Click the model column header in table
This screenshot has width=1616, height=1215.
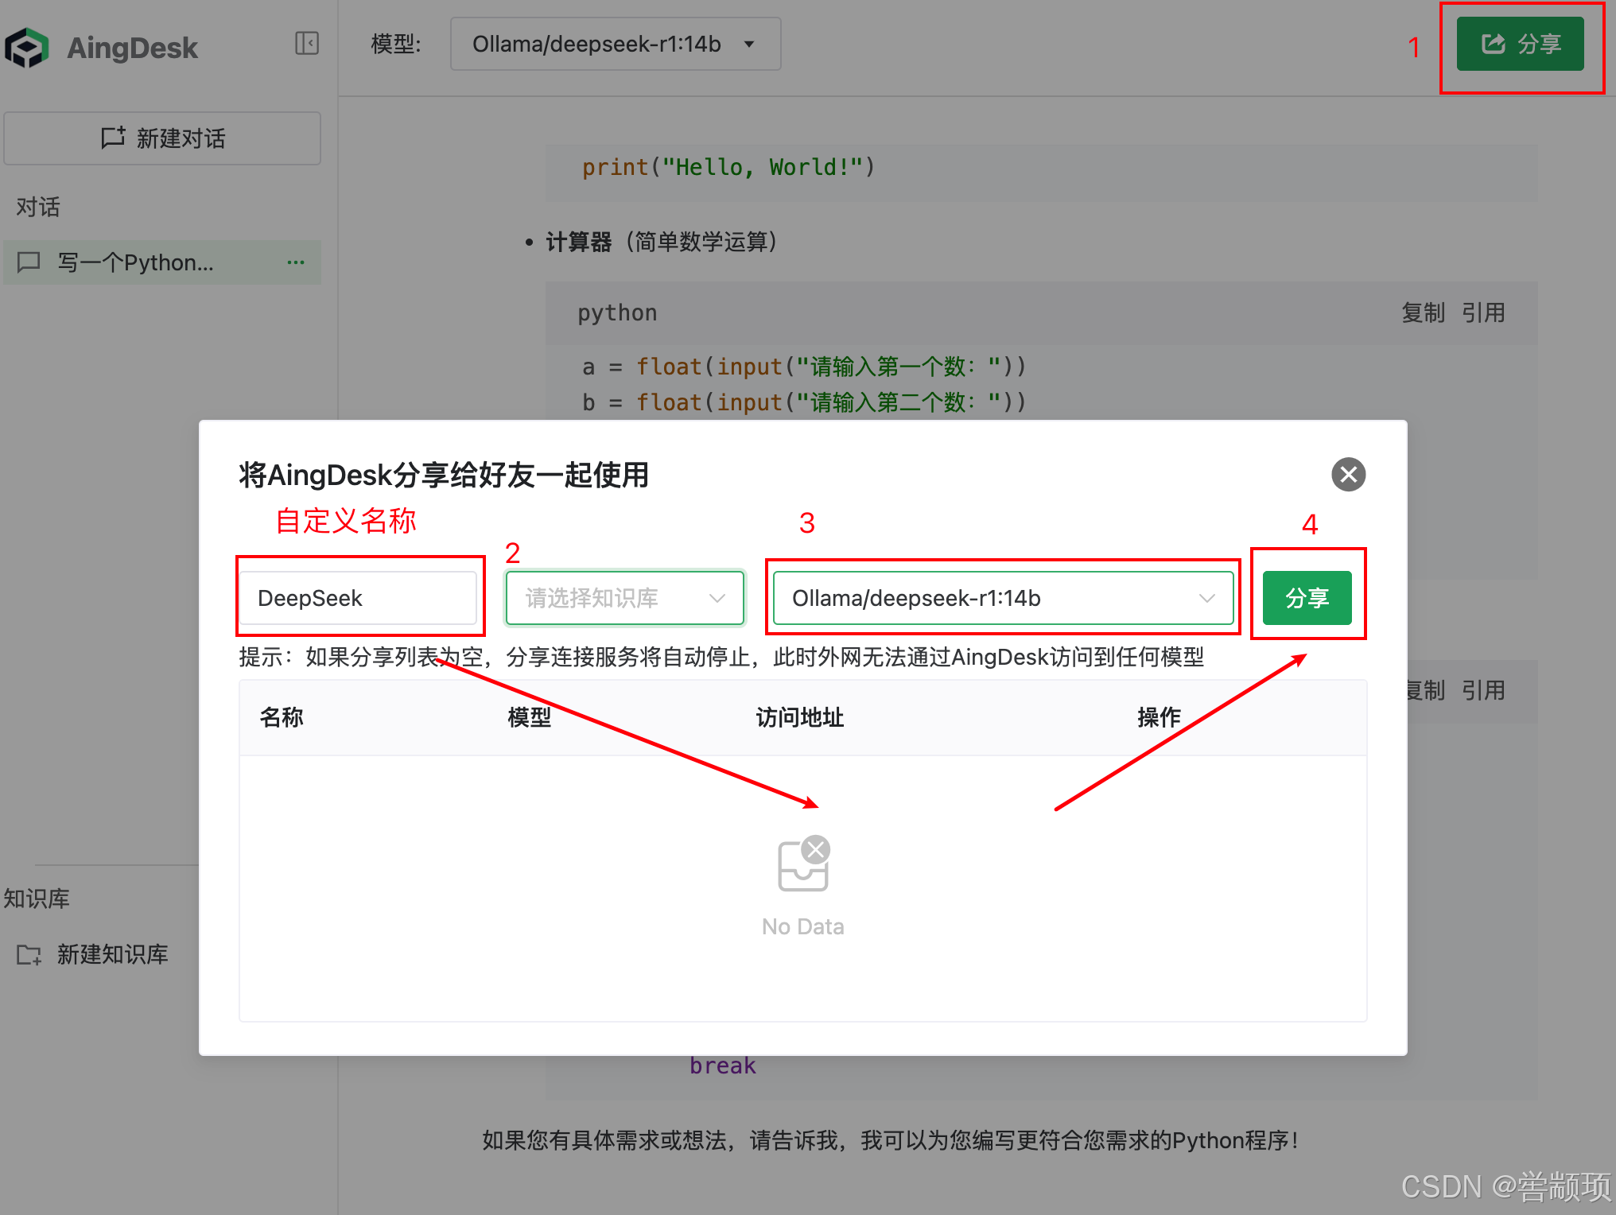[x=529, y=717]
